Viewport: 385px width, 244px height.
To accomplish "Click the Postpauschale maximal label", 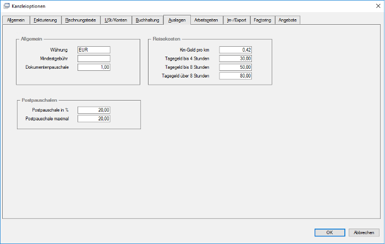I will [x=47, y=119].
